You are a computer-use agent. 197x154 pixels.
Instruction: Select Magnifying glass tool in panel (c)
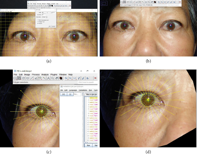[53, 78]
